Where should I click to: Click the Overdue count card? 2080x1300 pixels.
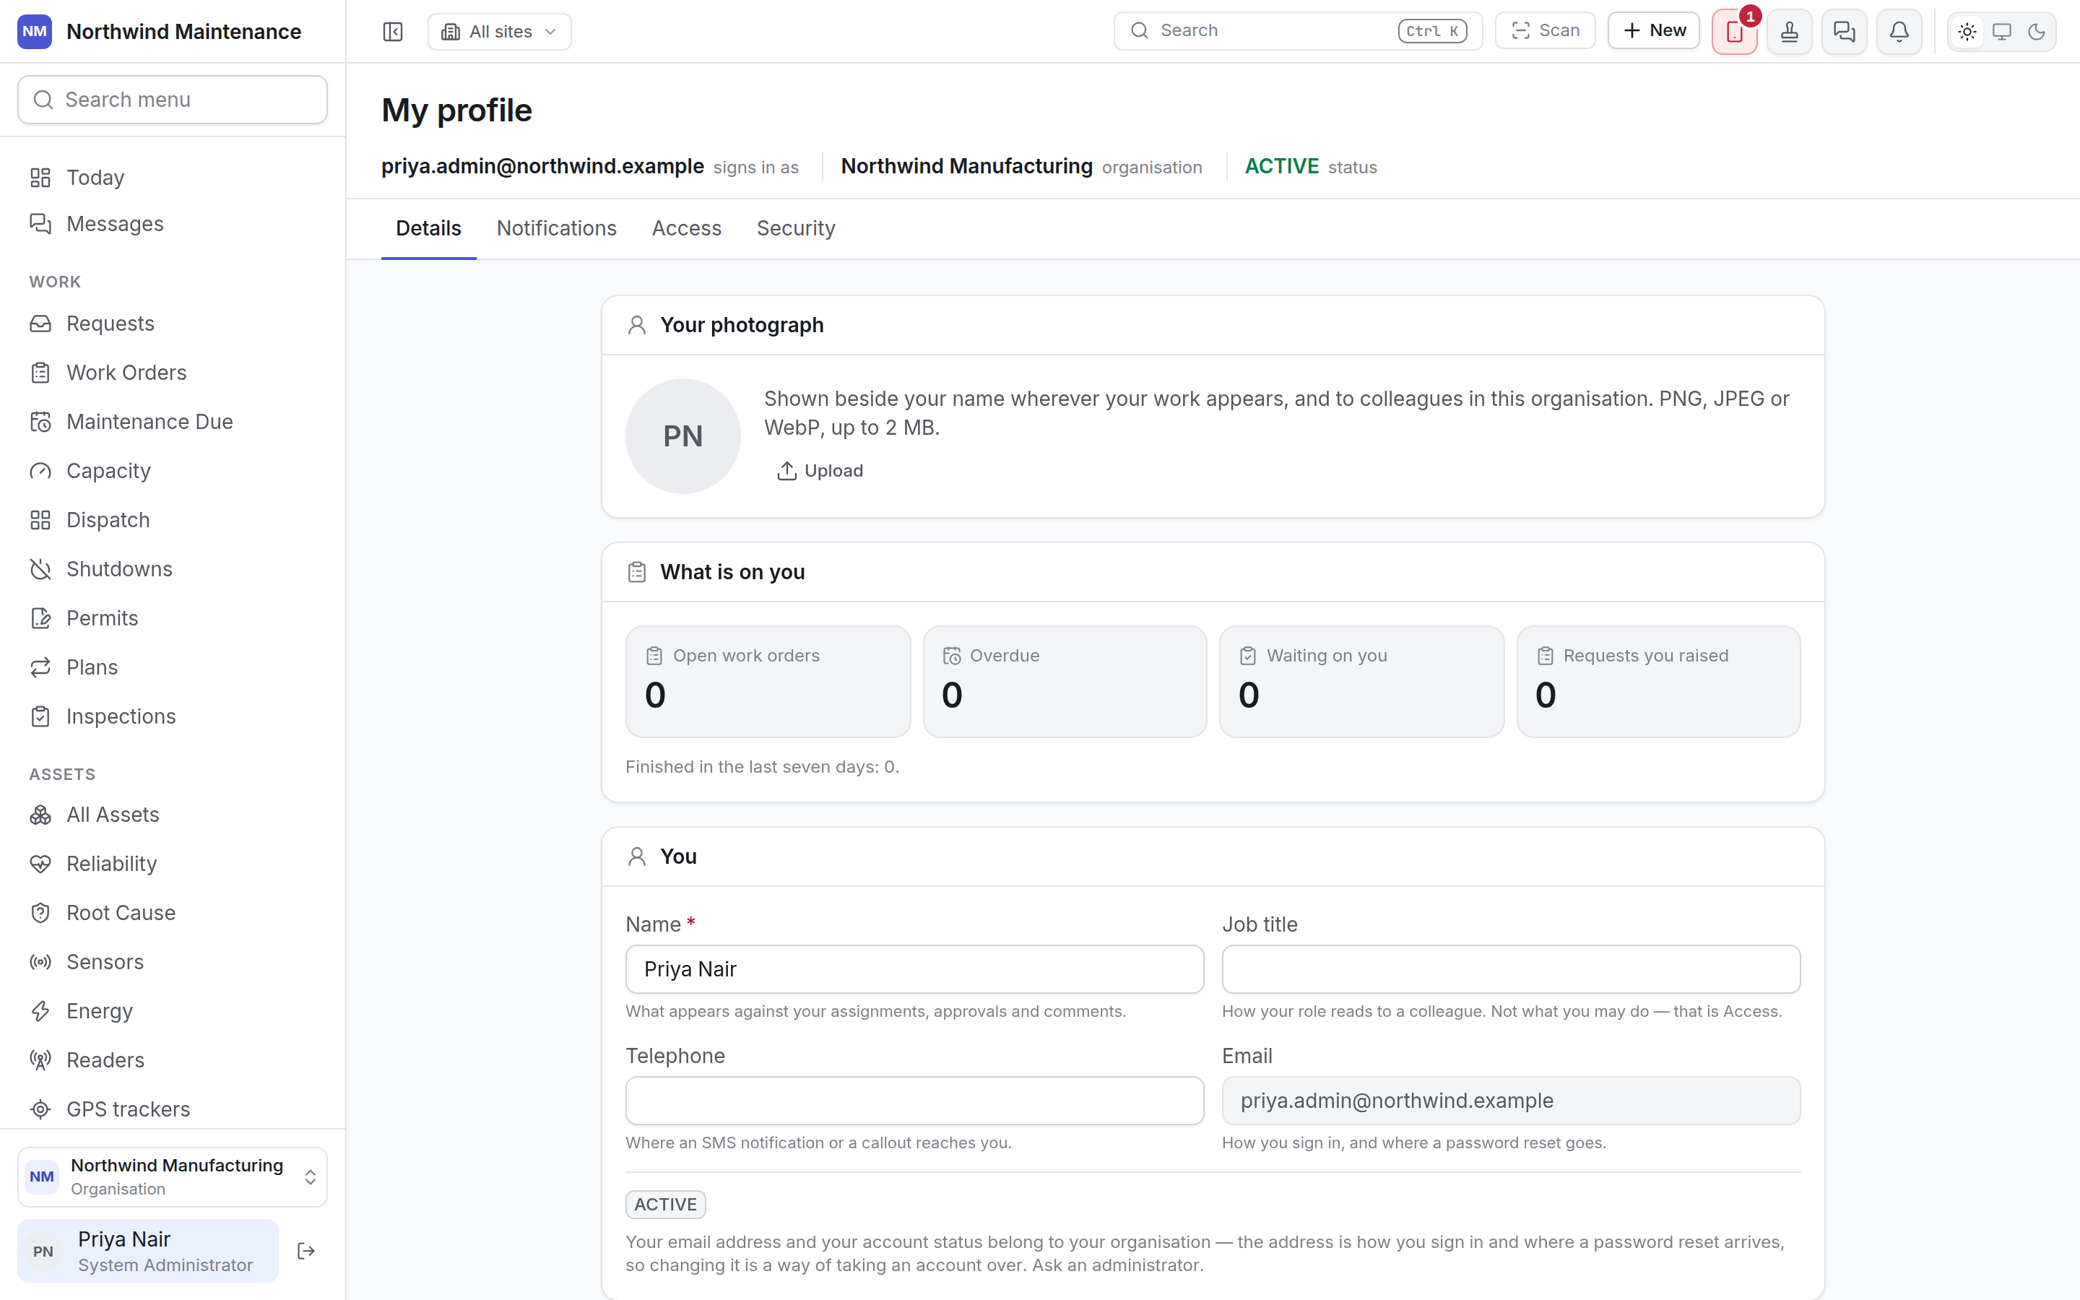pos(1065,682)
